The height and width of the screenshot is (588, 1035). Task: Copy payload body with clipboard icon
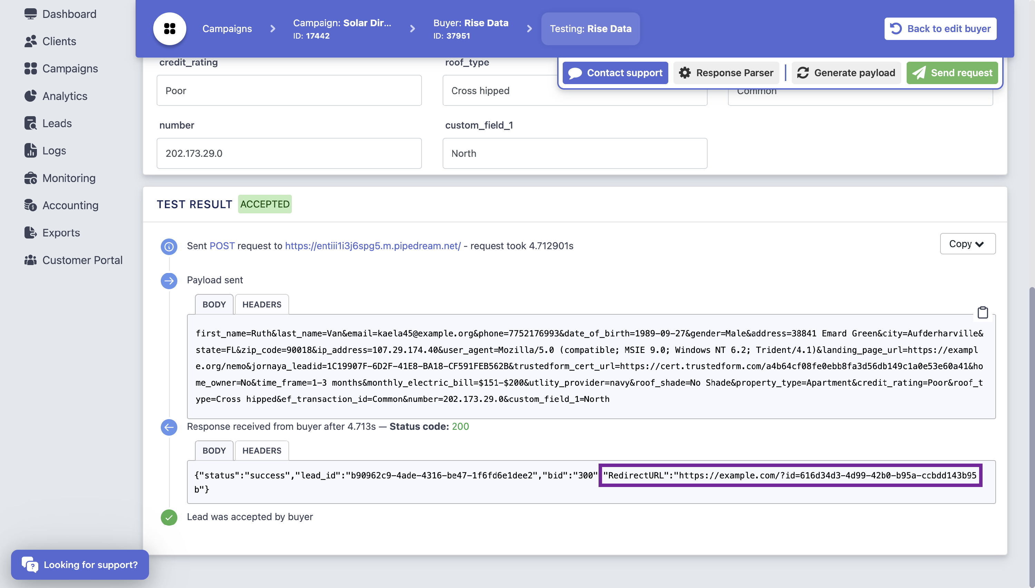(x=983, y=313)
